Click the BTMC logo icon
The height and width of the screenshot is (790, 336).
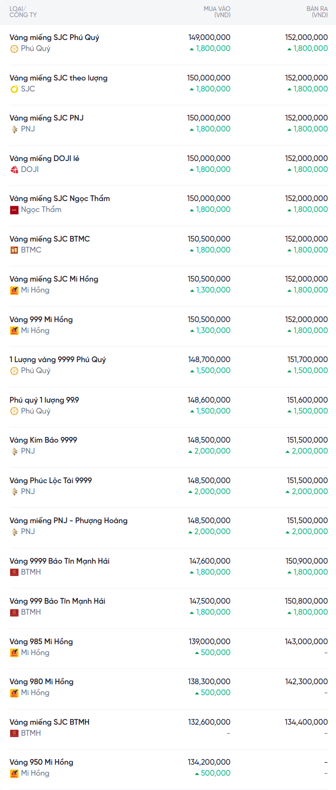coord(14,250)
